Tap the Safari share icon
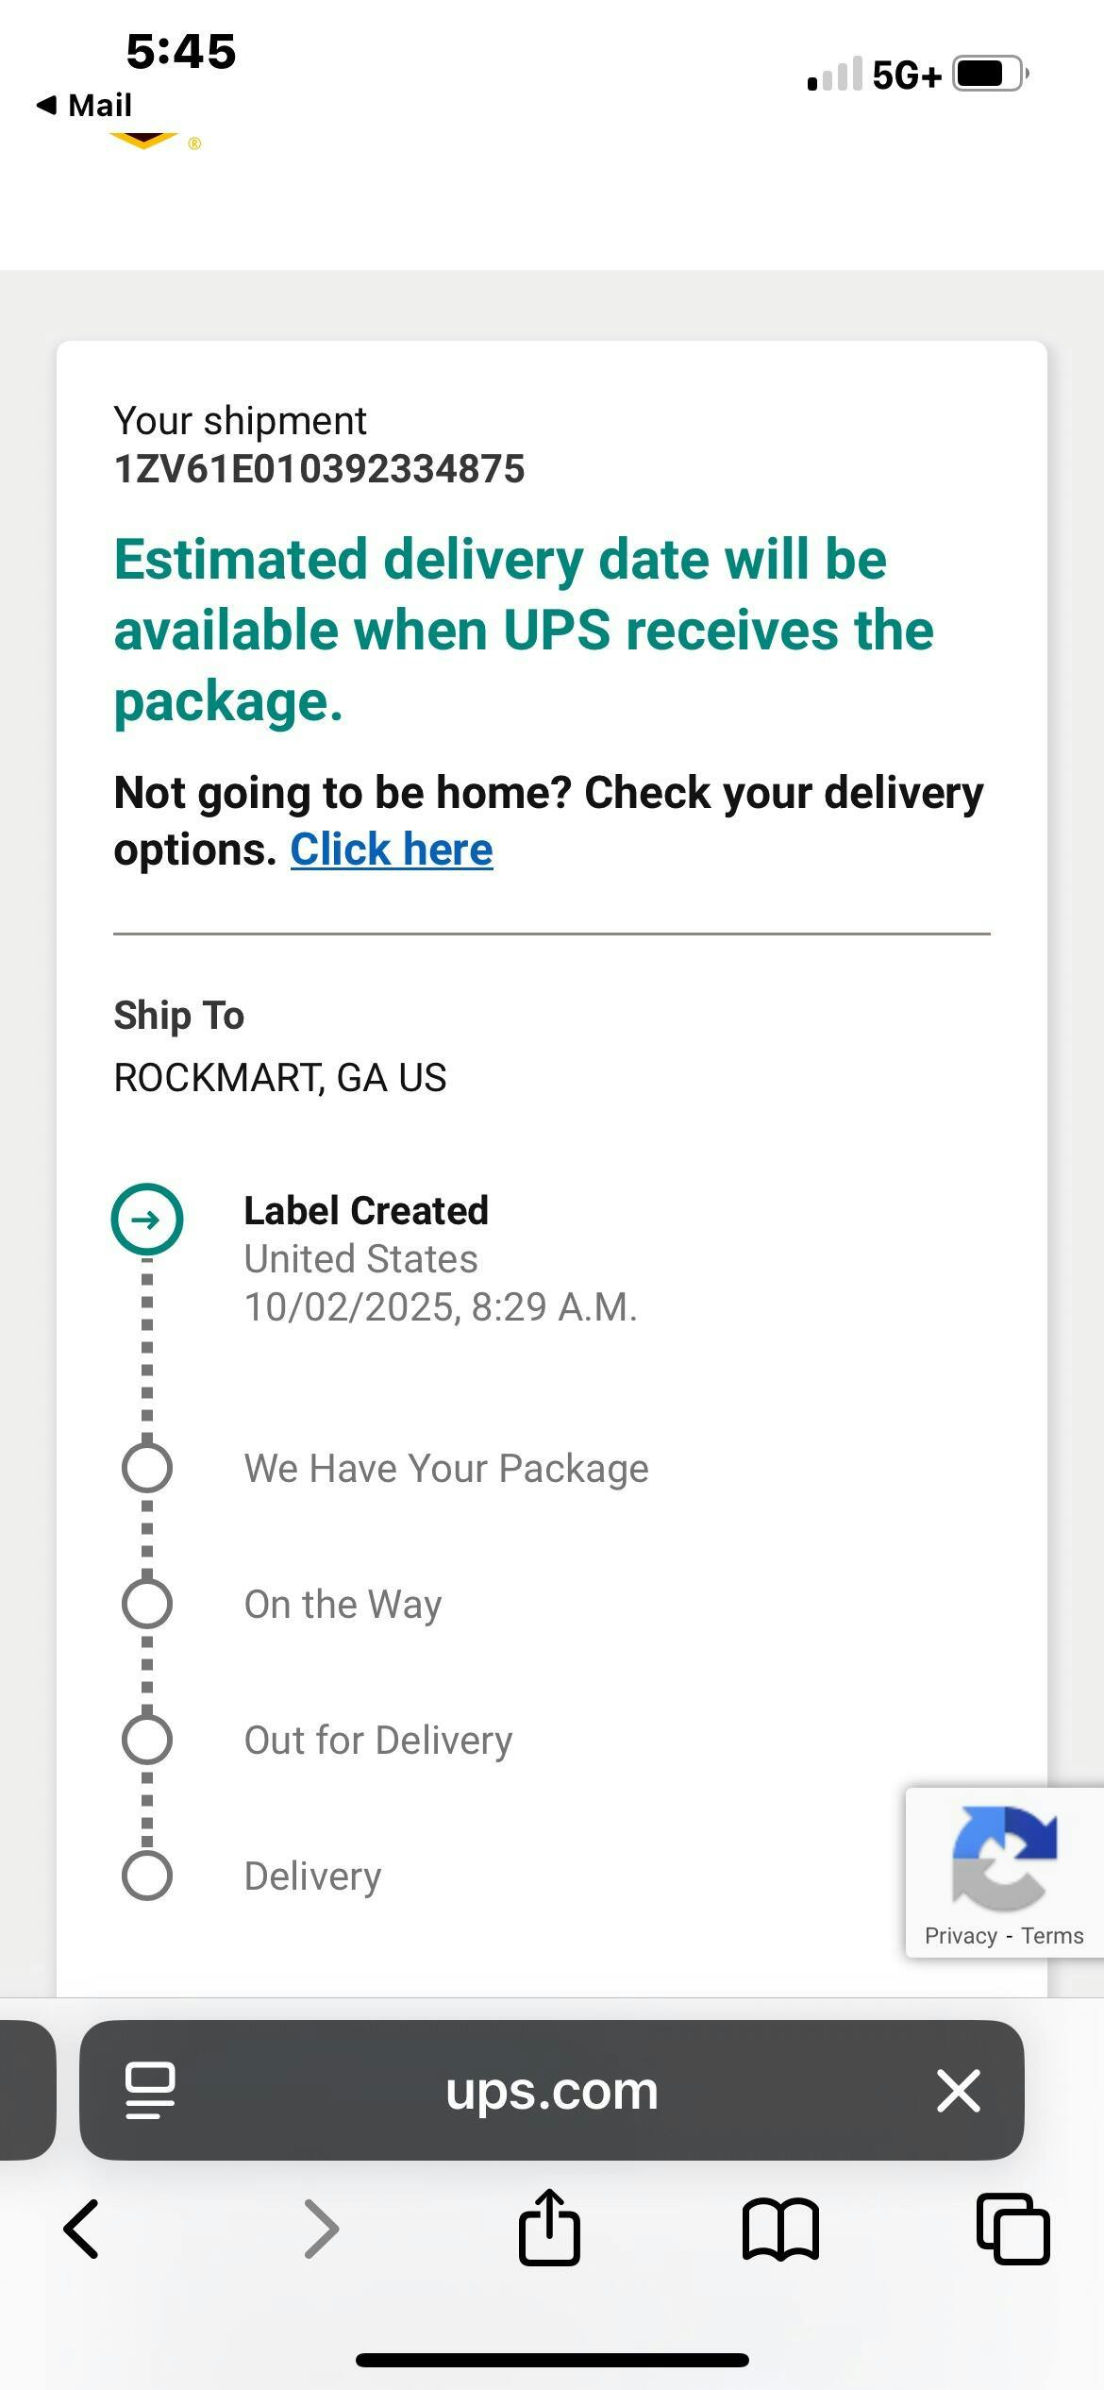 [x=549, y=2228]
